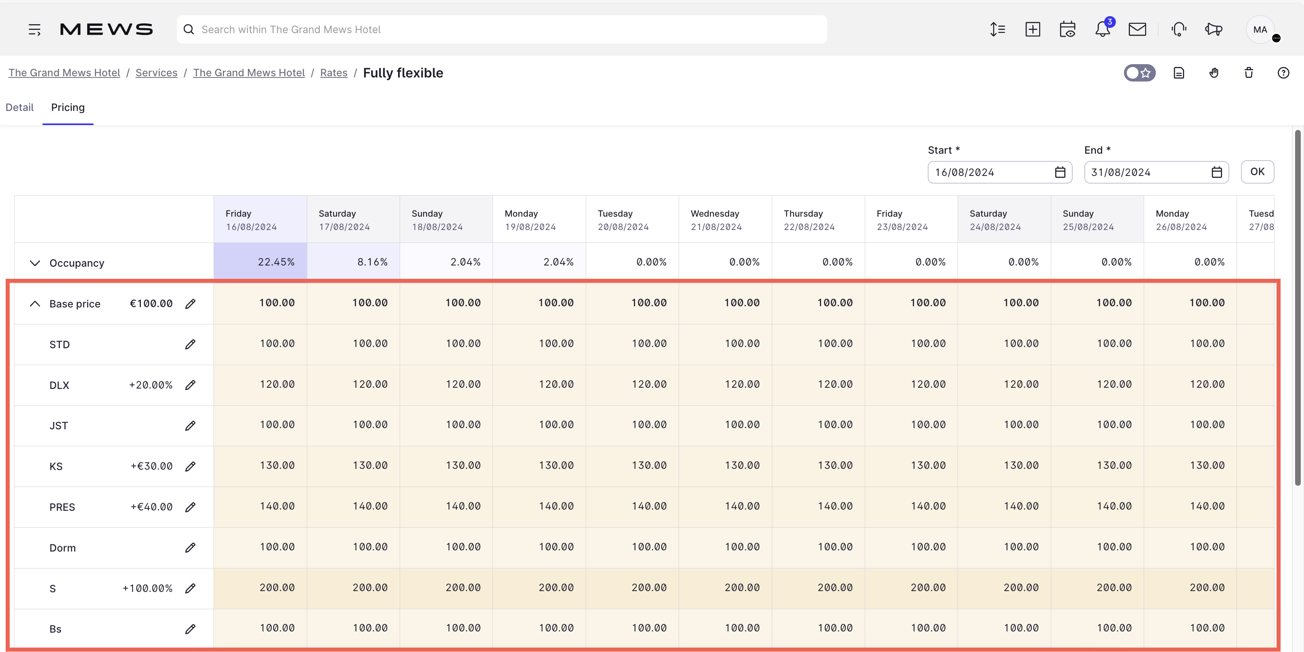Toggle the favorite star switch
Screen dimensions: 1304x652
coord(1139,73)
